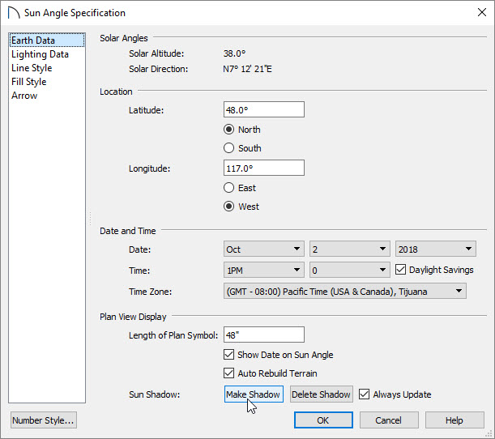The width and height of the screenshot is (495, 439).
Task: Switch to the Lighting Data panel
Action: click(x=40, y=54)
